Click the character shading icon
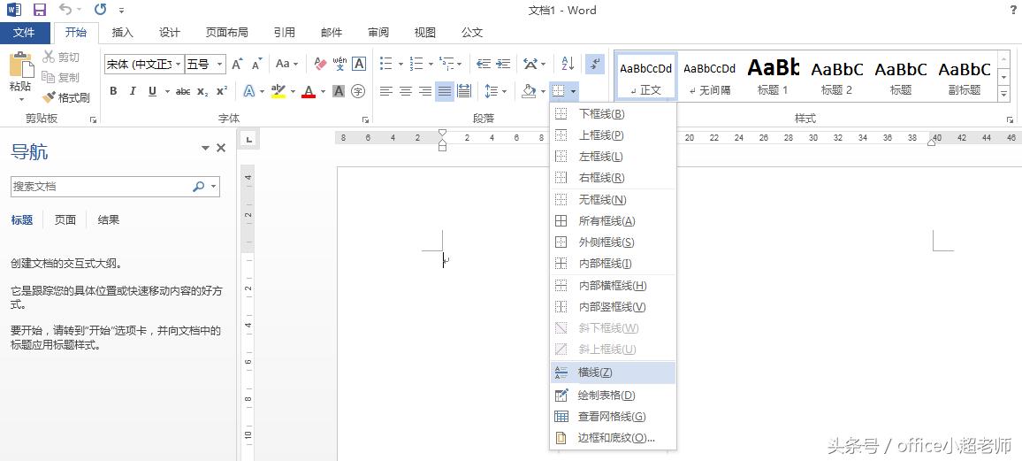This screenshot has width=1022, height=461. pos(339,91)
